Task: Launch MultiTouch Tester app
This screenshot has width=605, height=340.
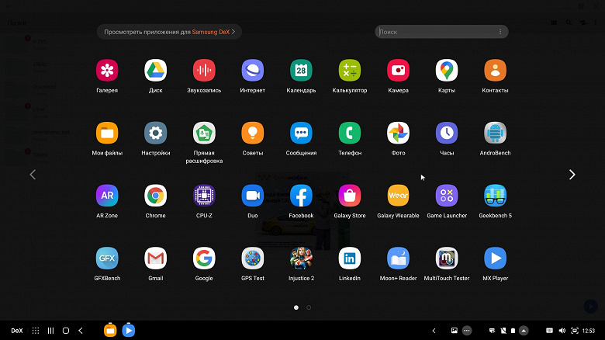Action: (x=447, y=258)
